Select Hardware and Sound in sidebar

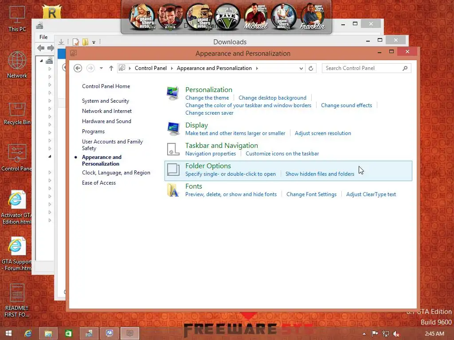point(106,121)
